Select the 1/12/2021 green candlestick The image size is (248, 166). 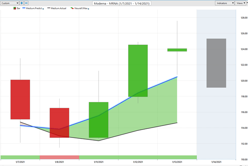[138, 70]
